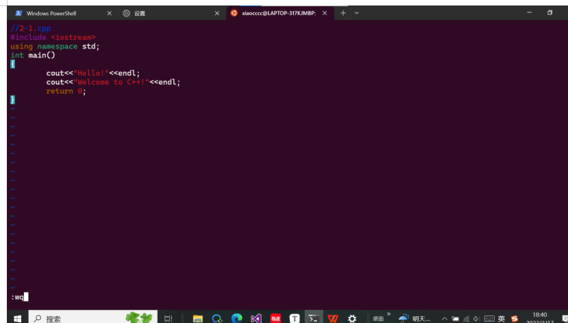Click the Windows Terminal taskbar icon

point(314,318)
